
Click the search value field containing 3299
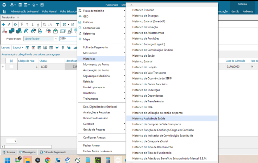[68, 39]
